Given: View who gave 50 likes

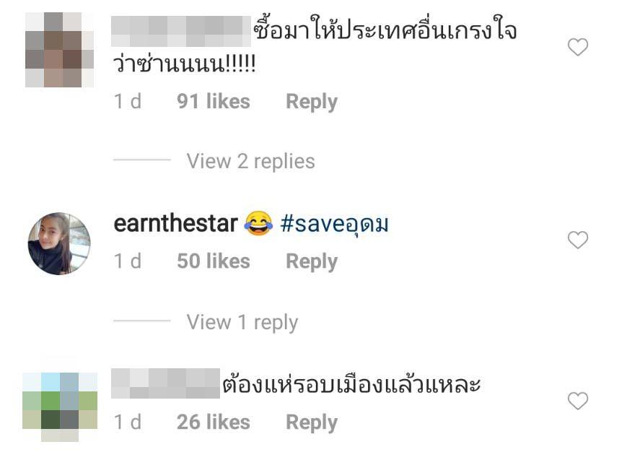Looking at the screenshot, I should tap(214, 261).
